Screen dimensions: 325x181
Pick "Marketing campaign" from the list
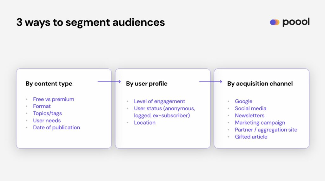pyautogui.click(x=260, y=123)
